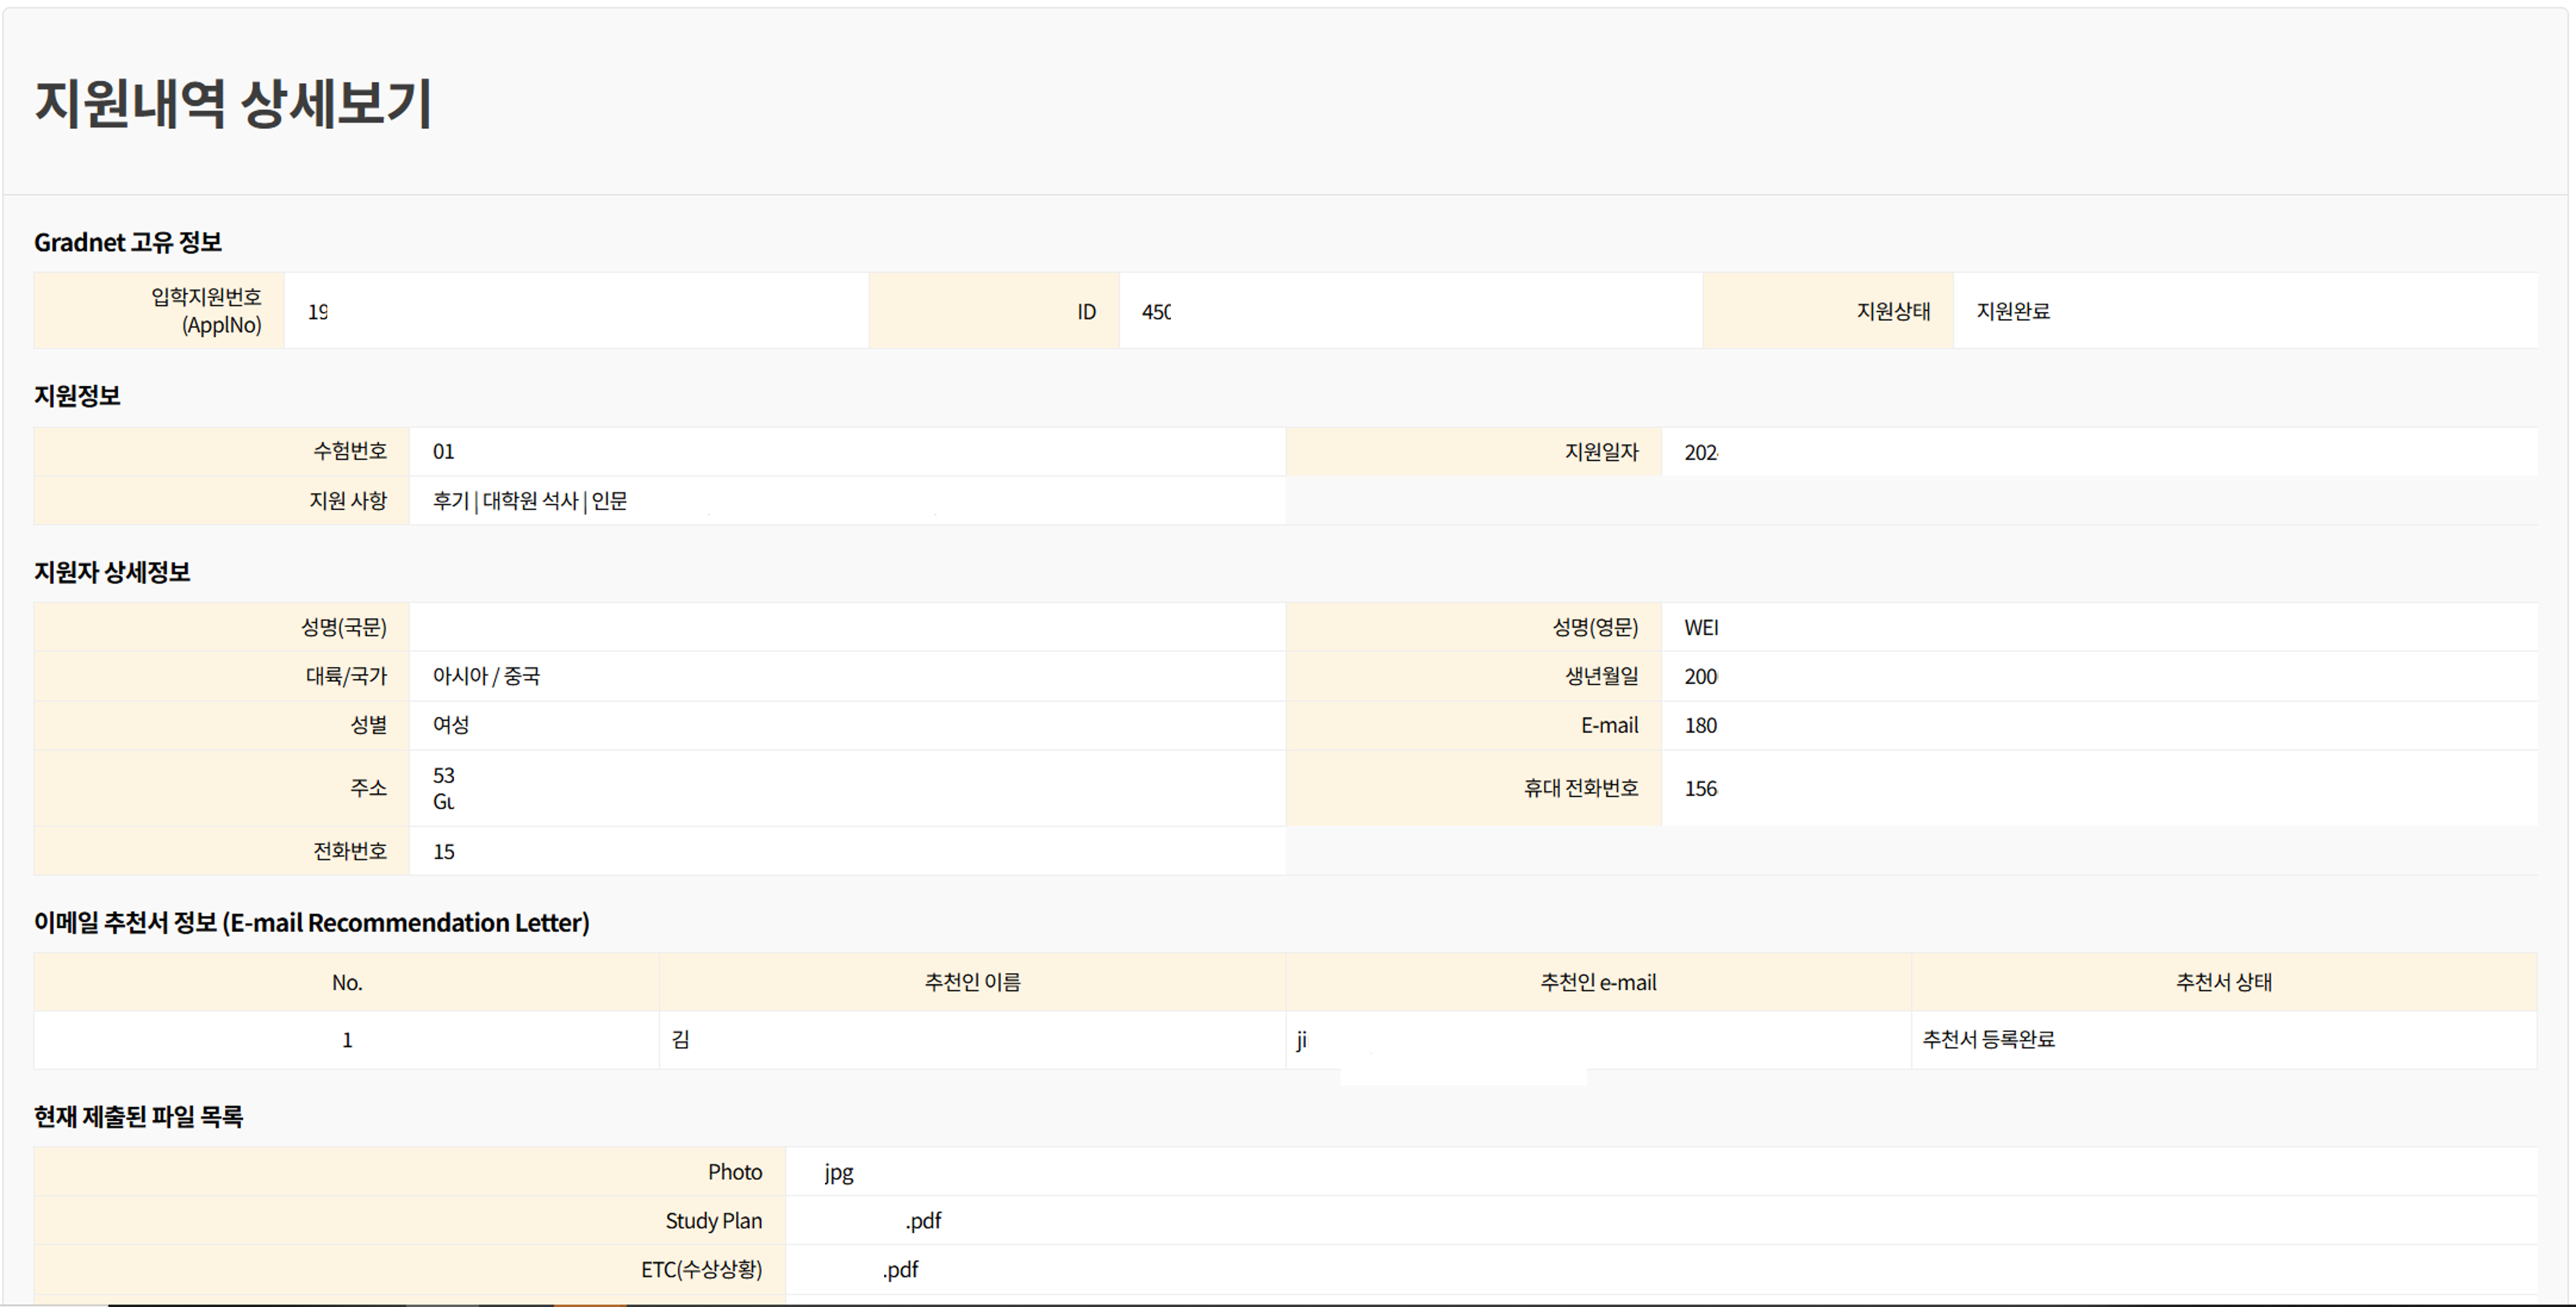The image size is (2576, 1307).
Task: Click the 주소 label
Action: pyautogui.click(x=368, y=788)
